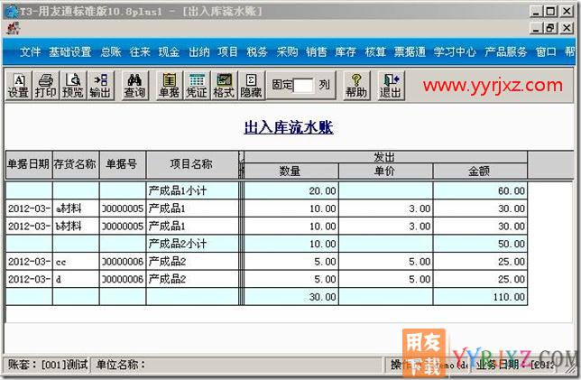The width and height of the screenshot is (581, 380).
Task: Open the 票据通 menu
Action: coord(410,52)
